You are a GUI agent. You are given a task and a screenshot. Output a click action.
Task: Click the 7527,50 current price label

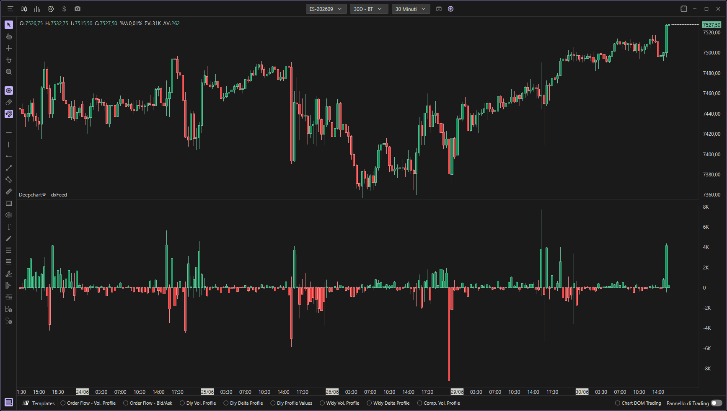pyautogui.click(x=711, y=25)
